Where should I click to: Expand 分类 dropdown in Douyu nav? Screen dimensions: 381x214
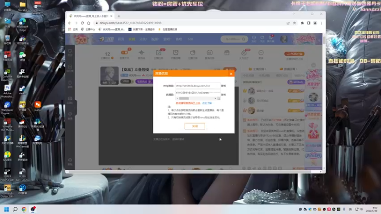(143, 39)
